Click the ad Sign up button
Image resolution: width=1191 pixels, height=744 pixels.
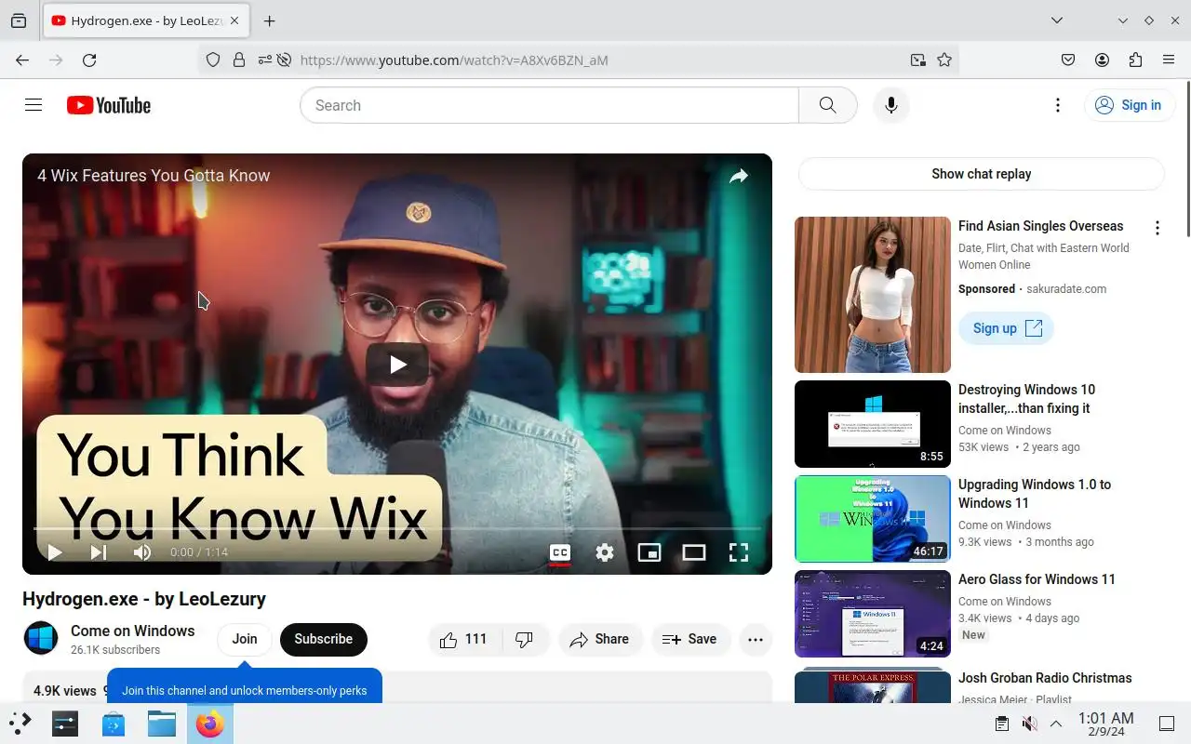(1006, 328)
